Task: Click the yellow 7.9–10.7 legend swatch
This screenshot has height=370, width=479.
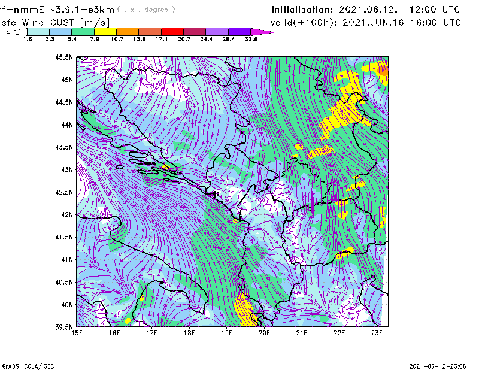Action: click(105, 32)
